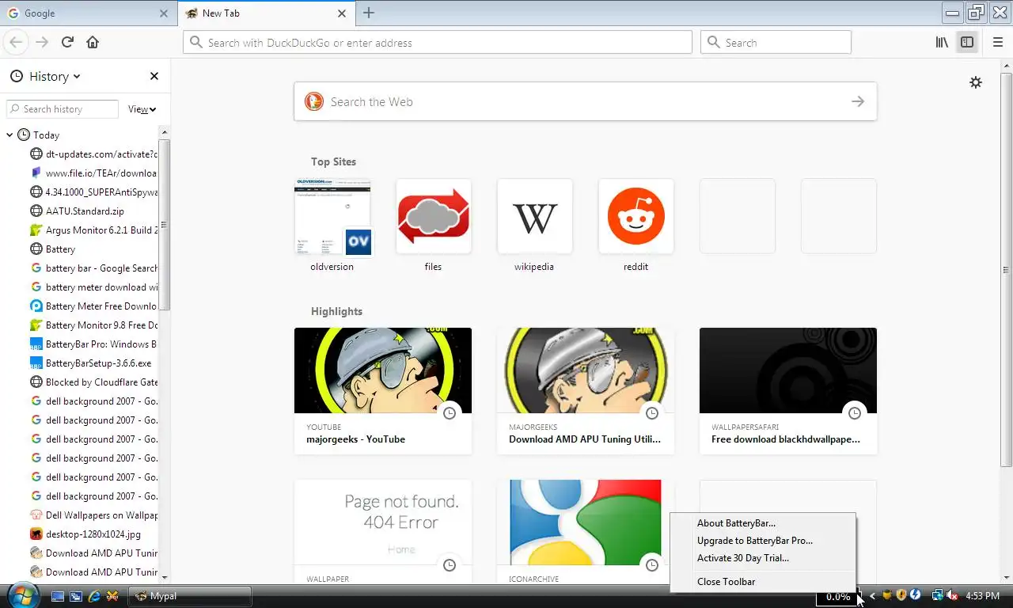Open www.file.io/TEAr/download history entry
Image resolution: width=1013 pixels, height=608 pixels.
(93, 173)
